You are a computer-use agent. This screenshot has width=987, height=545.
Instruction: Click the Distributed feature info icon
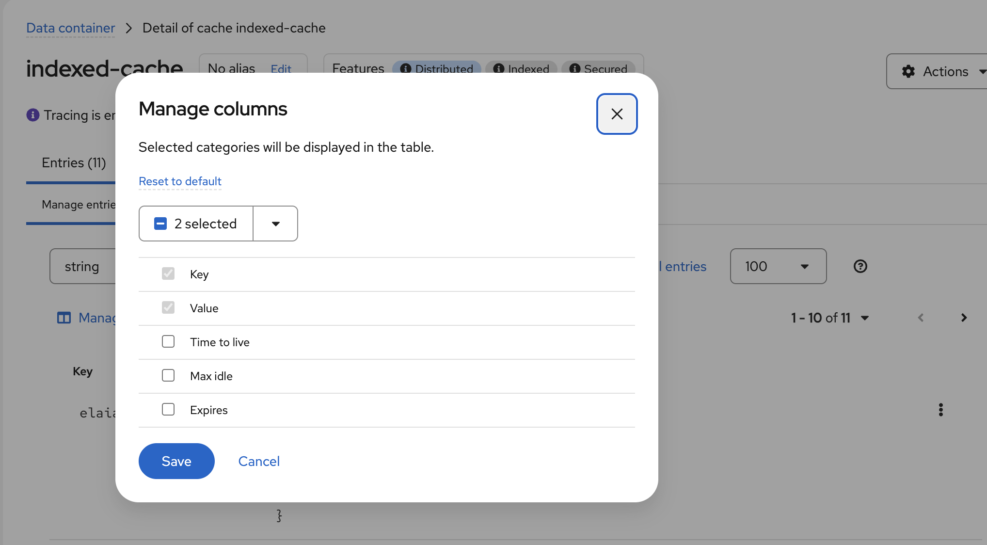click(406, 69)
